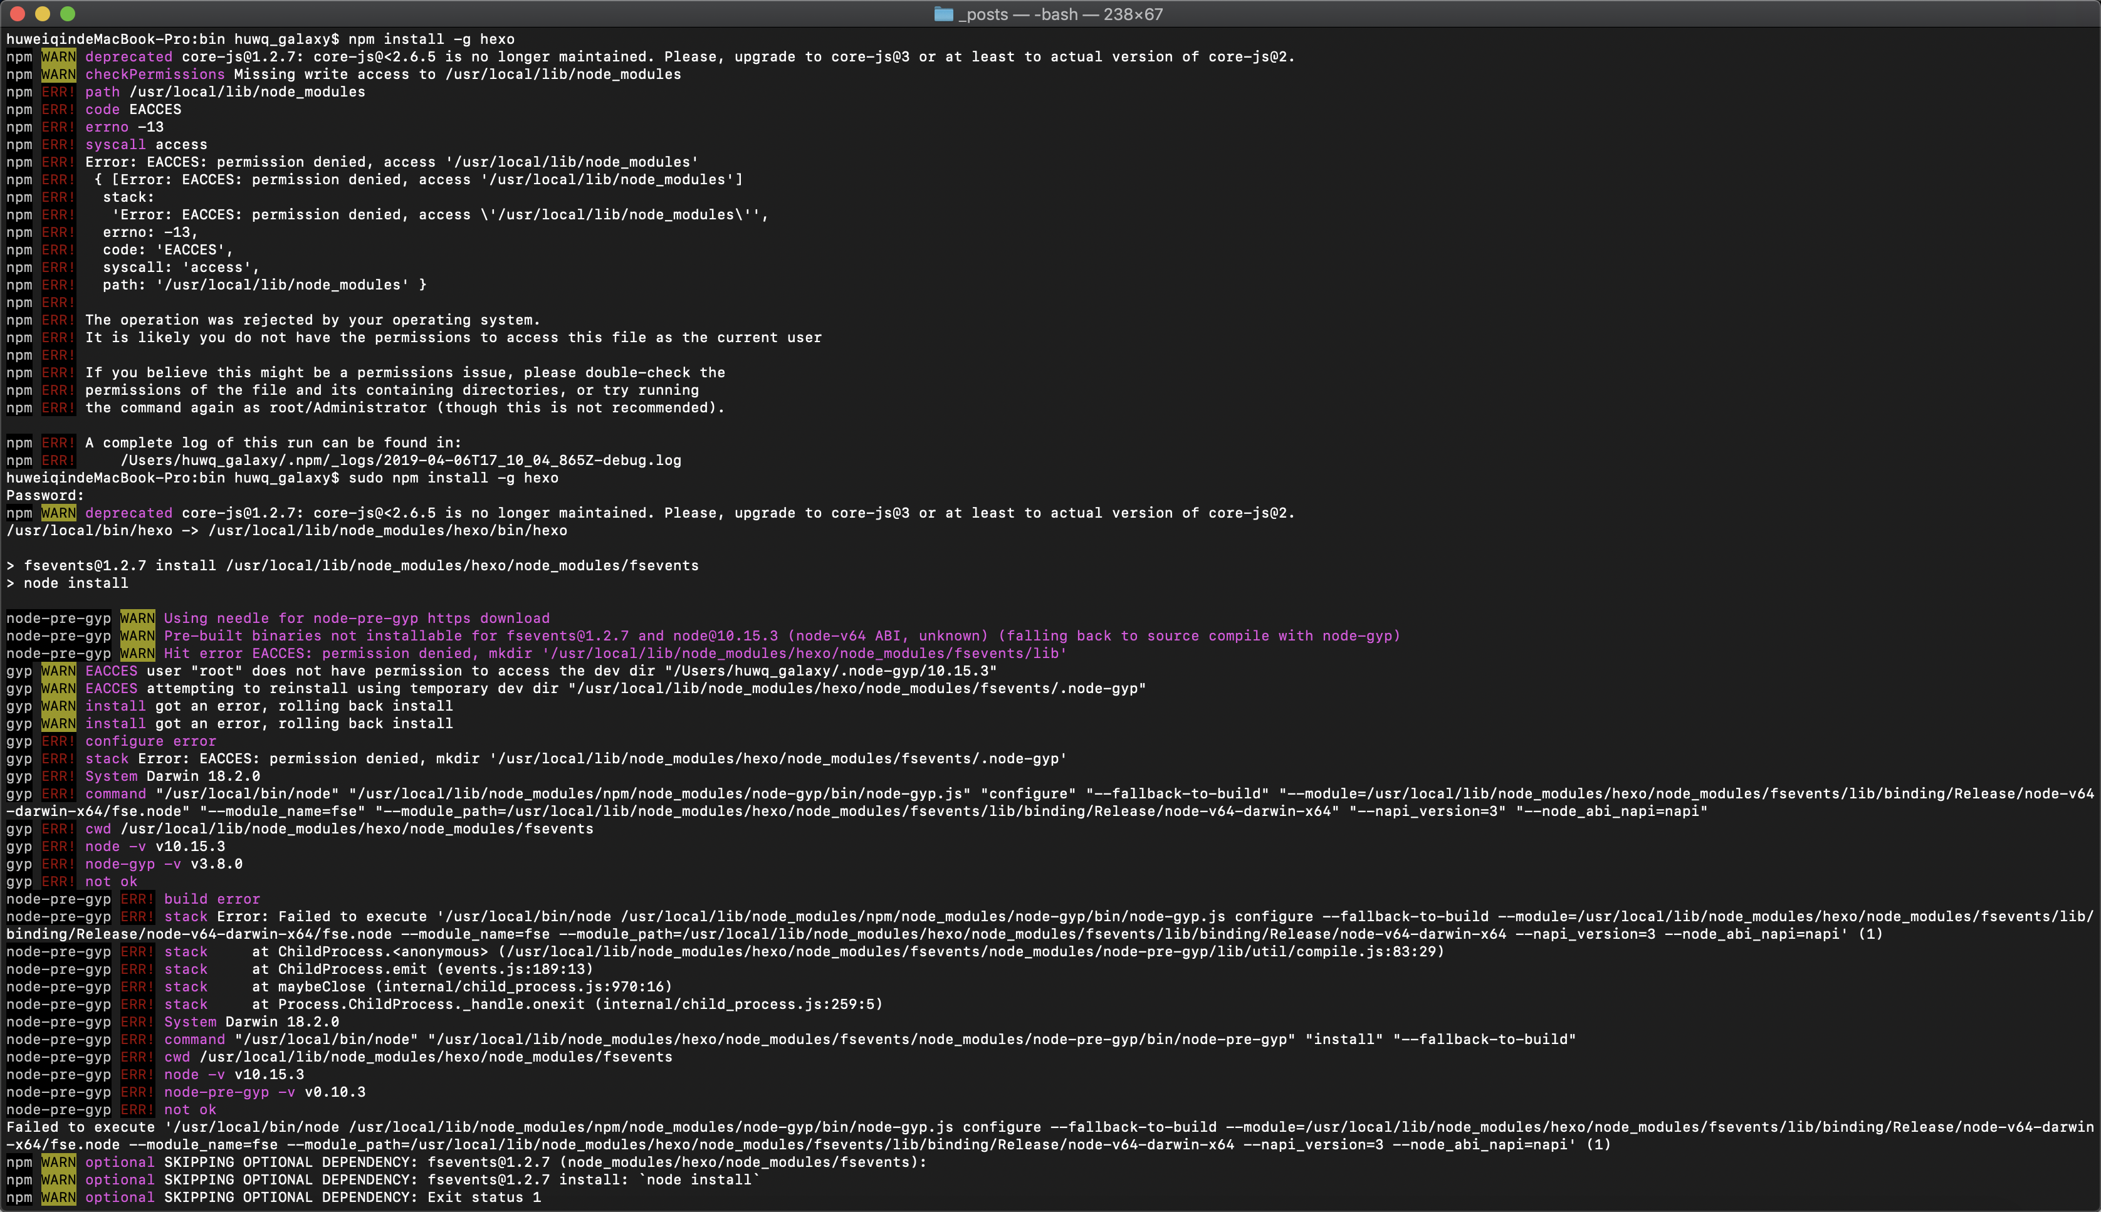Screen dimensions: 2101x1212
Task: Click the red close window button
Action: pyautogui.click(x=18, y=13)
